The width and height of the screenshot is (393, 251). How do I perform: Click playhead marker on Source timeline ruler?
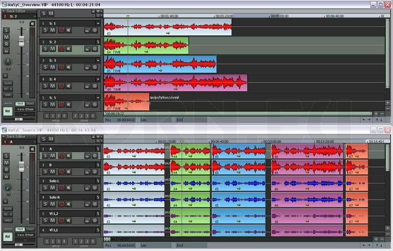(182, 142)
